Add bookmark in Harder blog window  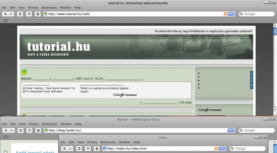pyautogui.click(x=29, y=130)
